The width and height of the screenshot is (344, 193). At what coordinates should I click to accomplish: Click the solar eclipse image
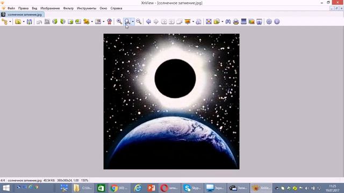[x=171, y=101]
